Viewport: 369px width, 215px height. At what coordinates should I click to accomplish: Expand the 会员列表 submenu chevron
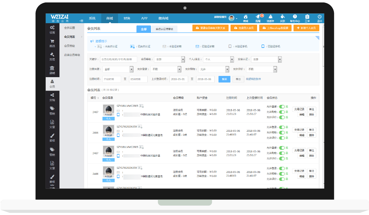[x=82, y=37]
